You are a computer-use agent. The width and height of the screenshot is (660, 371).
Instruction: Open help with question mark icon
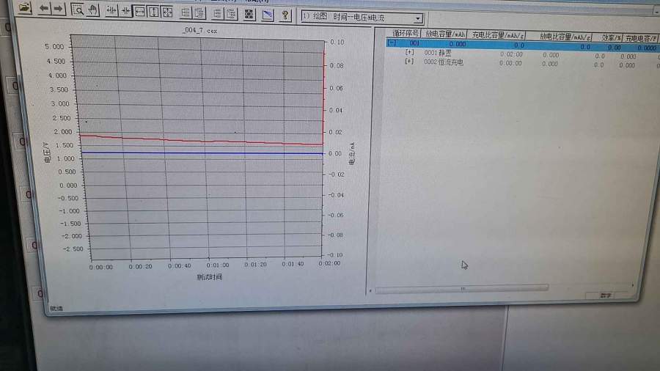(285, 15)
